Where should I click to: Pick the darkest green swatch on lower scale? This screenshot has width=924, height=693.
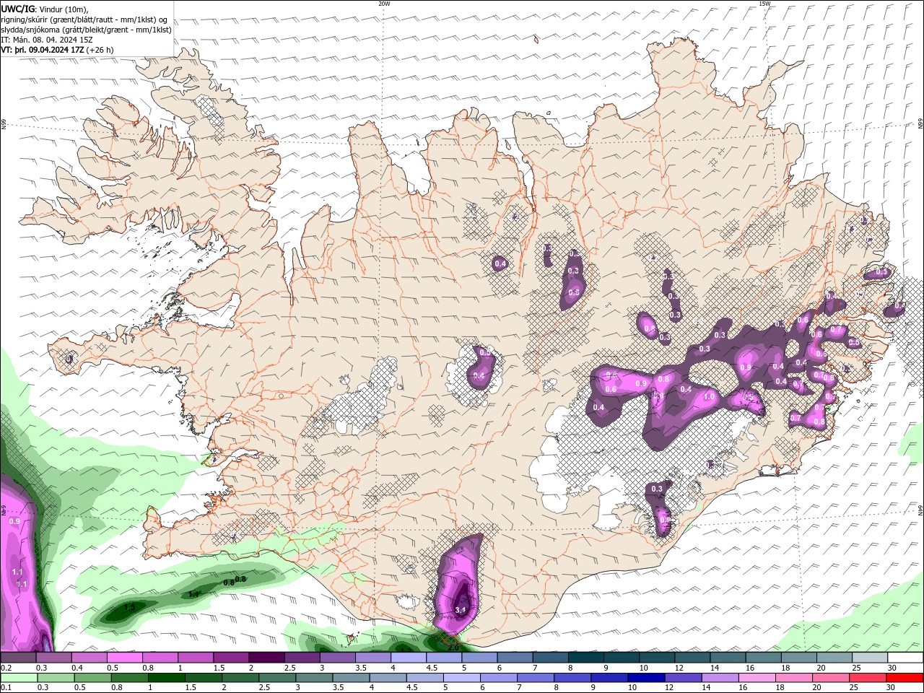click(x=167, y=678)
